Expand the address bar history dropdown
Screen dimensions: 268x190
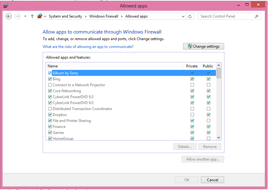coord(183,16)
